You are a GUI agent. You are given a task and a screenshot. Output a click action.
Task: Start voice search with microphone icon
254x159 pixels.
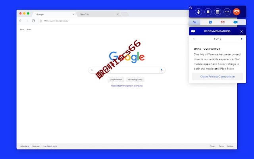coord(162,70)
